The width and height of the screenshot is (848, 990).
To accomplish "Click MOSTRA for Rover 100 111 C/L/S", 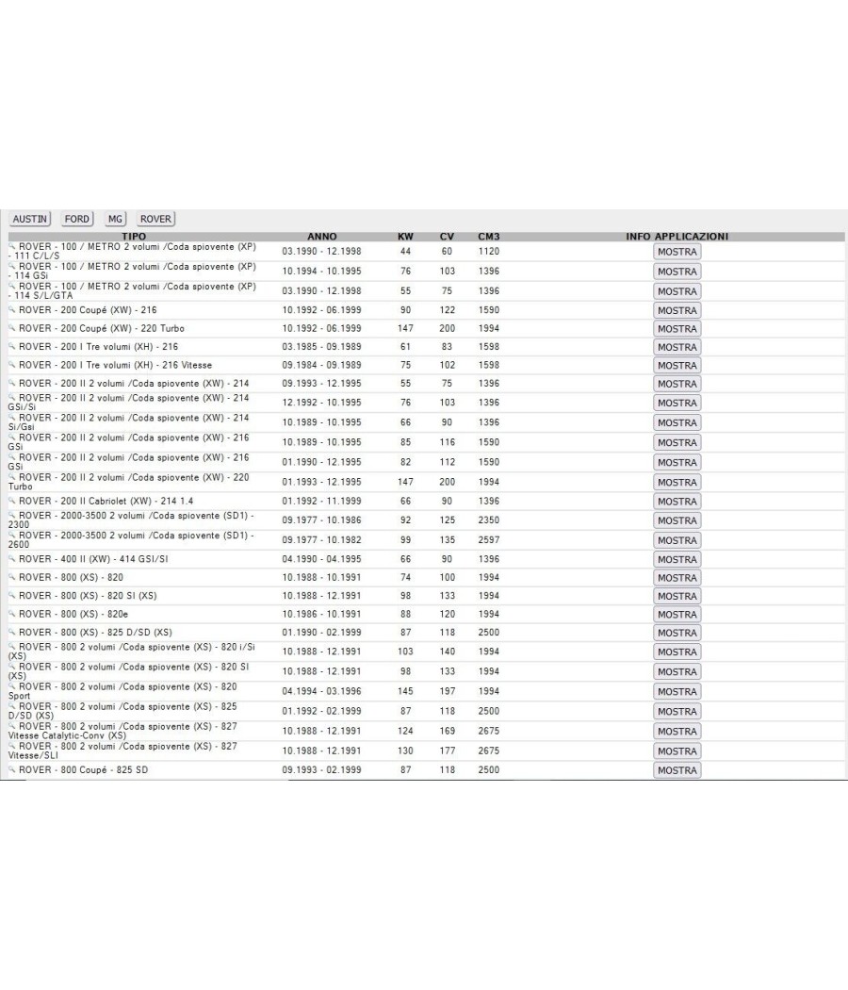I will click(x=677, y=252).
